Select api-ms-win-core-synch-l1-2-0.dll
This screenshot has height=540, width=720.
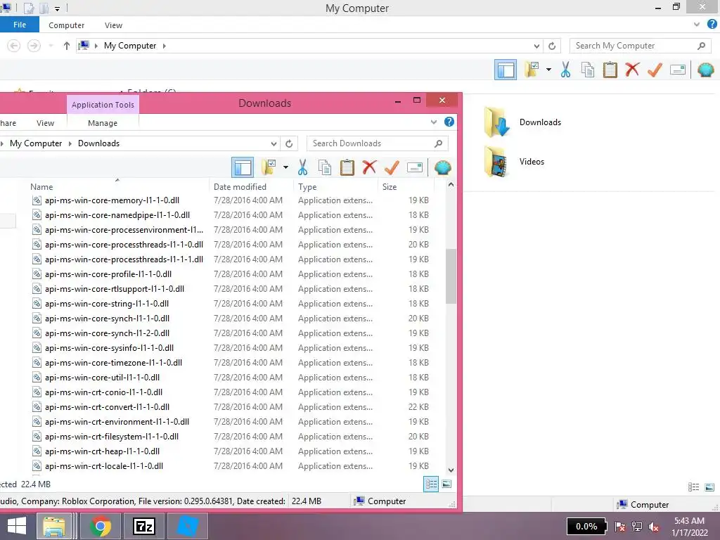coord(107,333)
